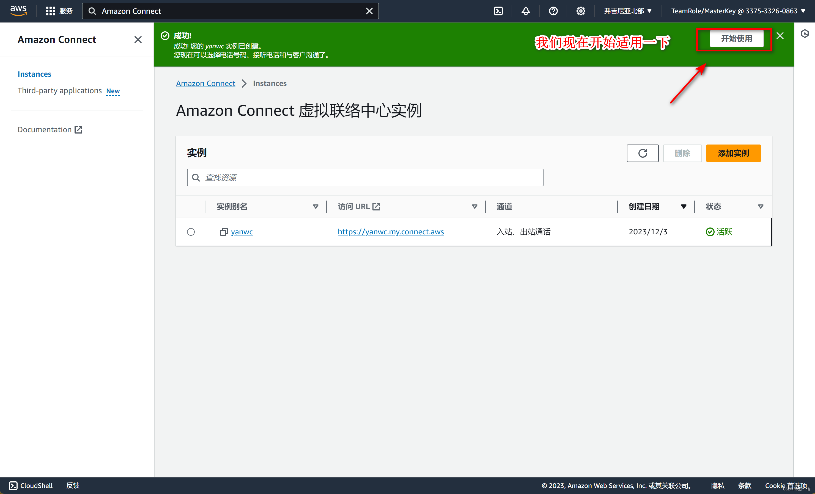Open Documentation external link
Screen dimensions: 815x494
click(x=50, y=129)
